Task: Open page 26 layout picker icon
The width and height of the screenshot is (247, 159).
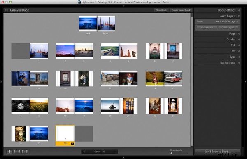Action: pyautogui.click(x=72, y=144)
